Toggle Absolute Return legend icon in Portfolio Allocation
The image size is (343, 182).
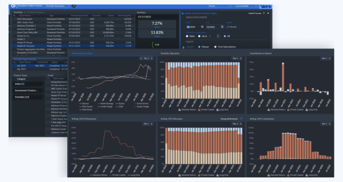point(180,109)
